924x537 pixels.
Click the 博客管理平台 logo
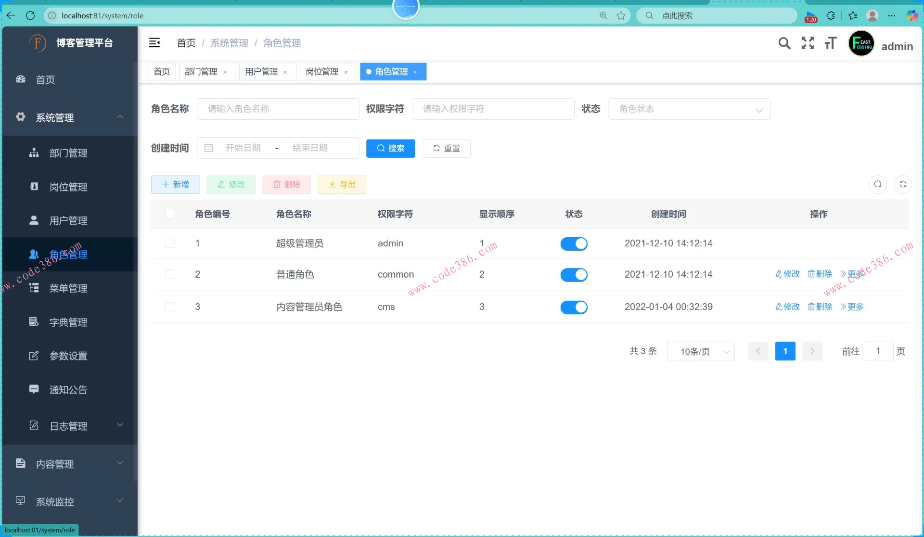pos(70,43)
